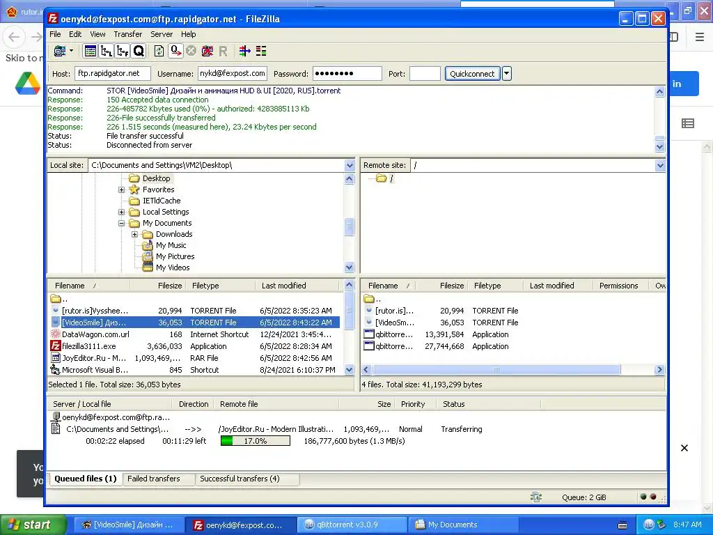Click into the Port field
This screenshot has width=713, height=535.
tap(425, 74)
